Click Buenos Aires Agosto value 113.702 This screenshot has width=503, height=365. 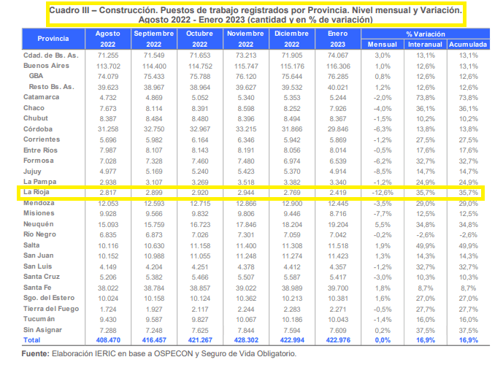[x=108, y=66]
